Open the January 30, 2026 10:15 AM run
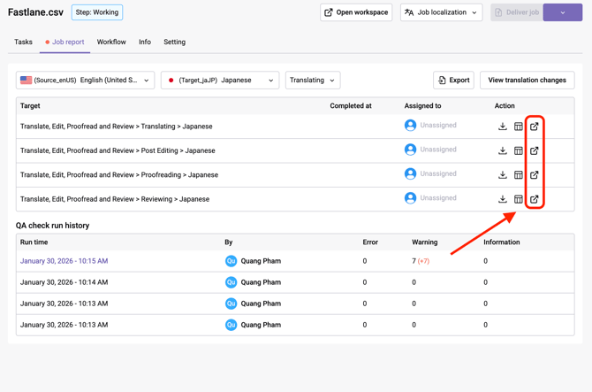 [64, 261]
